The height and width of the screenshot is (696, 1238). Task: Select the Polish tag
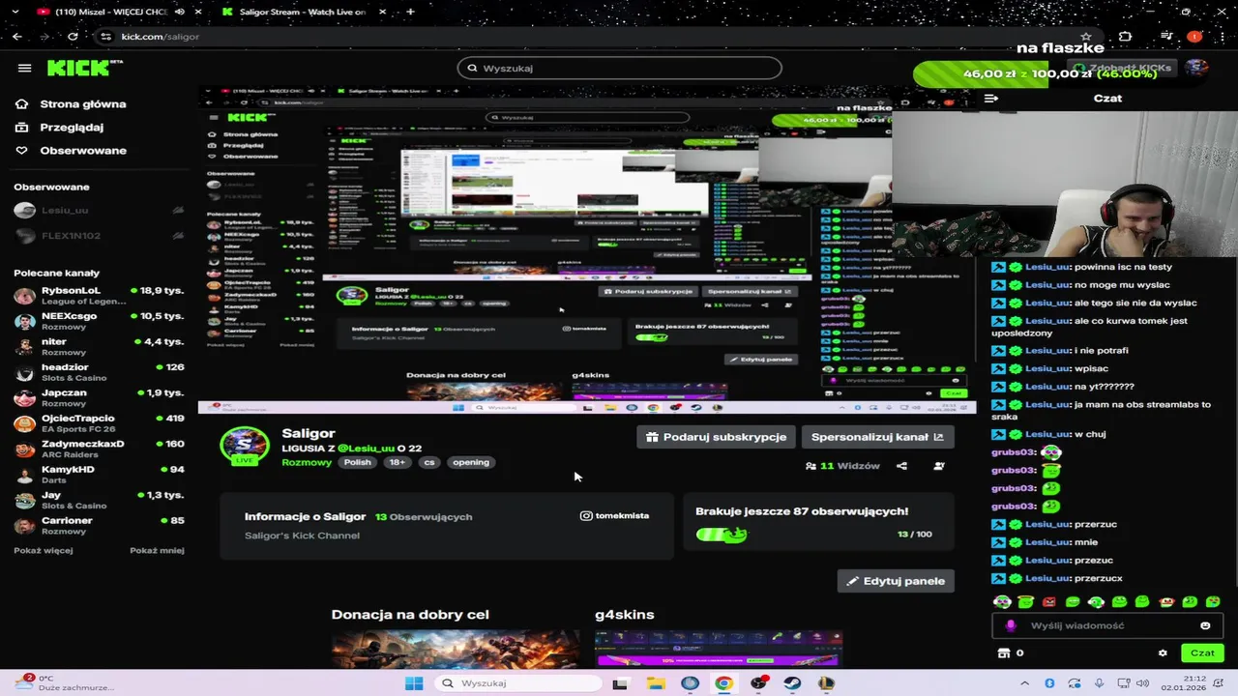357,462
